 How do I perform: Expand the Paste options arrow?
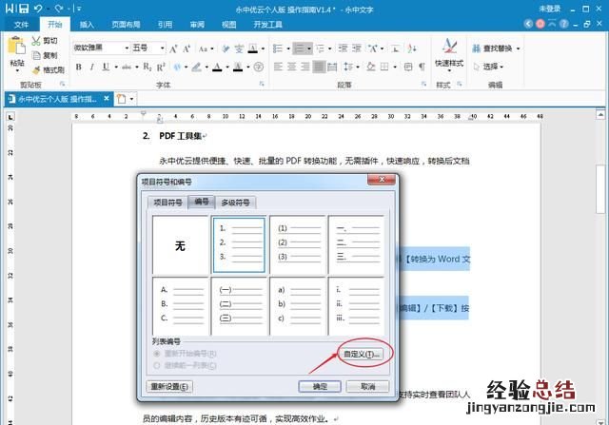(17, 71)
